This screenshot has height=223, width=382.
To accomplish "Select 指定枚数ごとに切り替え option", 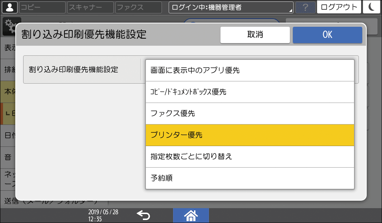I will coord(249,156).
